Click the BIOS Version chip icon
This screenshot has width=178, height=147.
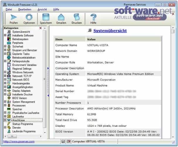click(9, 98)
